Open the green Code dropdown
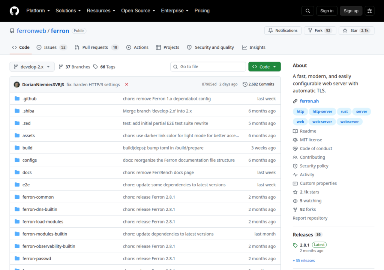 click(264, 67)
